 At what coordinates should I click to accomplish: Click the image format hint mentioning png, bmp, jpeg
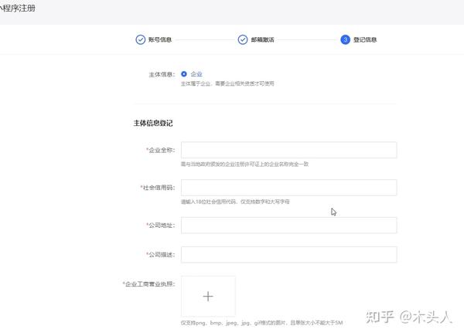[x=261, y=323]
